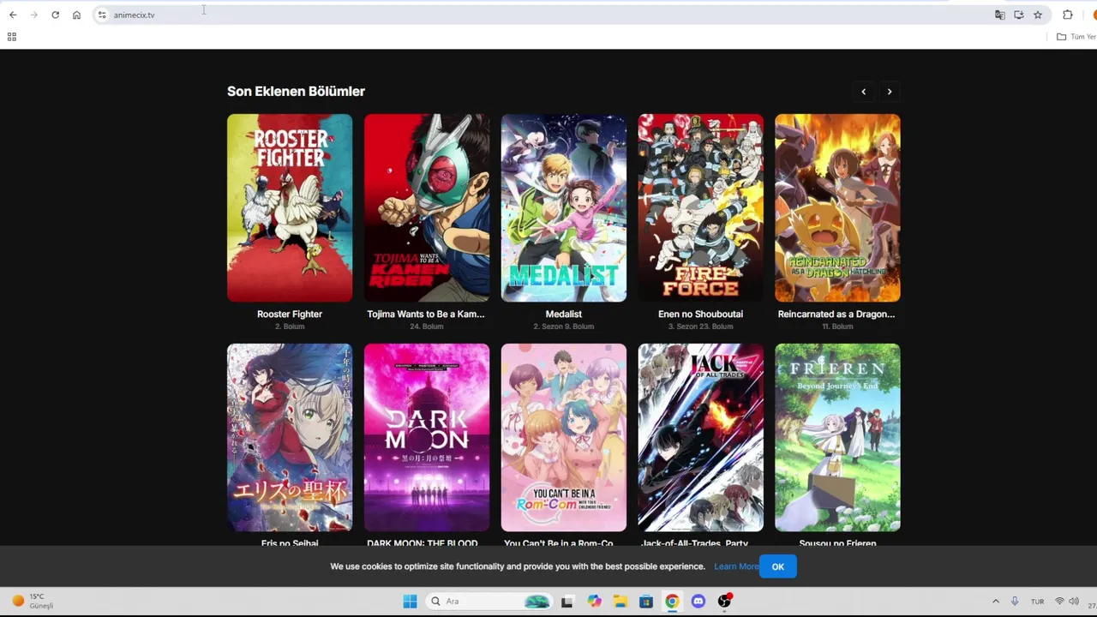Open You Can't Be in a Rom-Com poster

[x=564, y=438]
